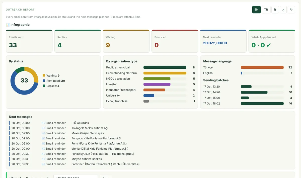Click the 17 Oct, 18:02 batch bar
Screen dimensions: 301x178
(262, 104)
